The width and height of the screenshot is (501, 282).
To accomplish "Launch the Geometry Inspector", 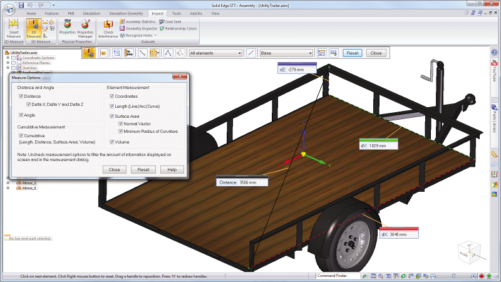I will pos(138,28).
